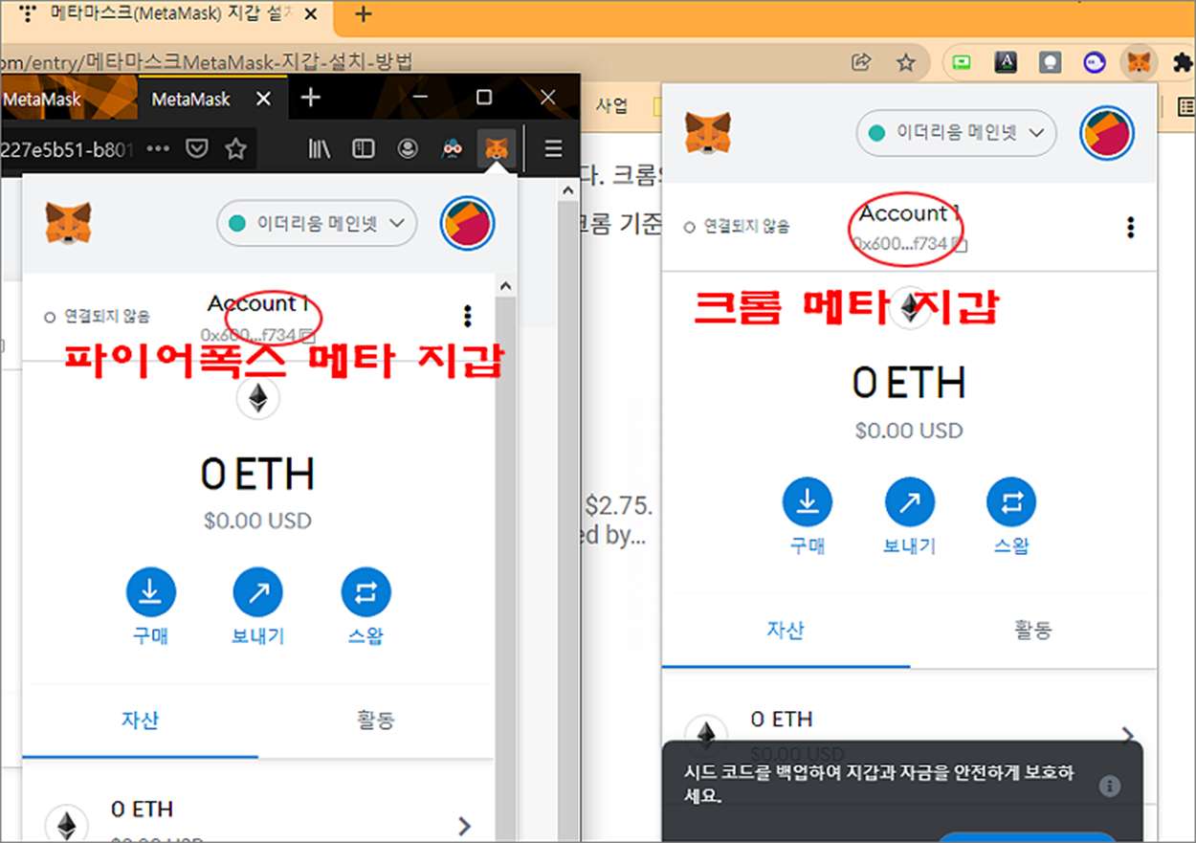This screenshot has width=1196, height=843.
Task: Click info icon on seed backup notice
Action: [x=1110, y=786]
